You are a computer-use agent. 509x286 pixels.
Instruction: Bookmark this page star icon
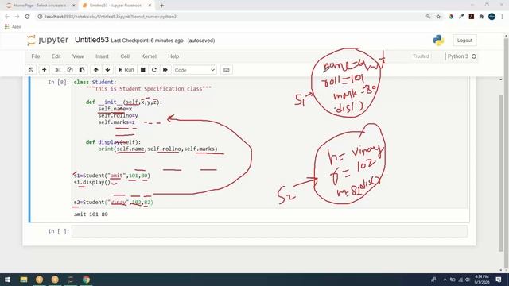point(438,17)
